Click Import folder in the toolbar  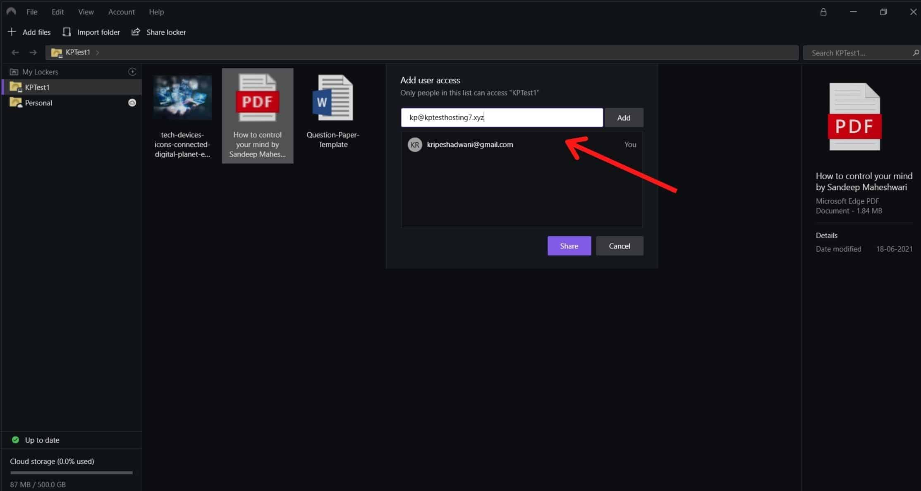(91, 32)
